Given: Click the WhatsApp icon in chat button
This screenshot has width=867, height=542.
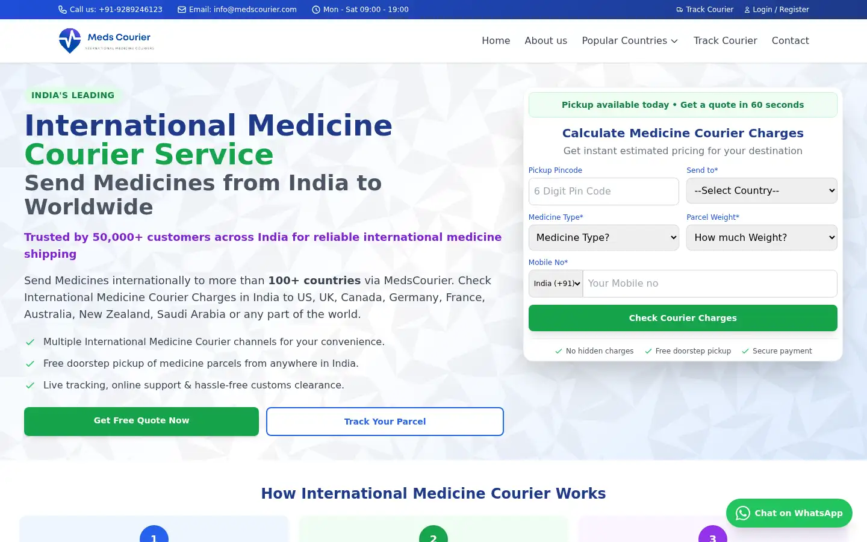Looking at the screenshot, I should [x=743, y=513].
